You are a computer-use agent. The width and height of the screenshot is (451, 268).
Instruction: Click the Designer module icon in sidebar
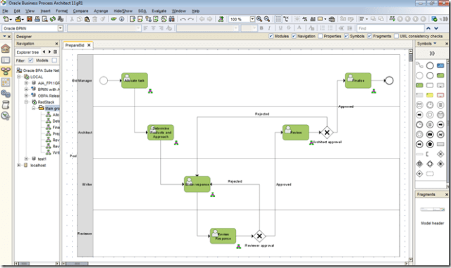(x=6, y=71)
